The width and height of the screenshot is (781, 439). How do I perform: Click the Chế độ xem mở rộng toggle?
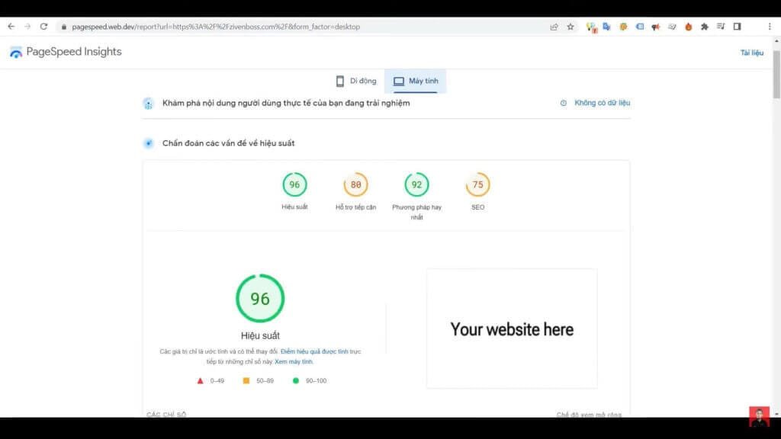[x=589, y=414]
